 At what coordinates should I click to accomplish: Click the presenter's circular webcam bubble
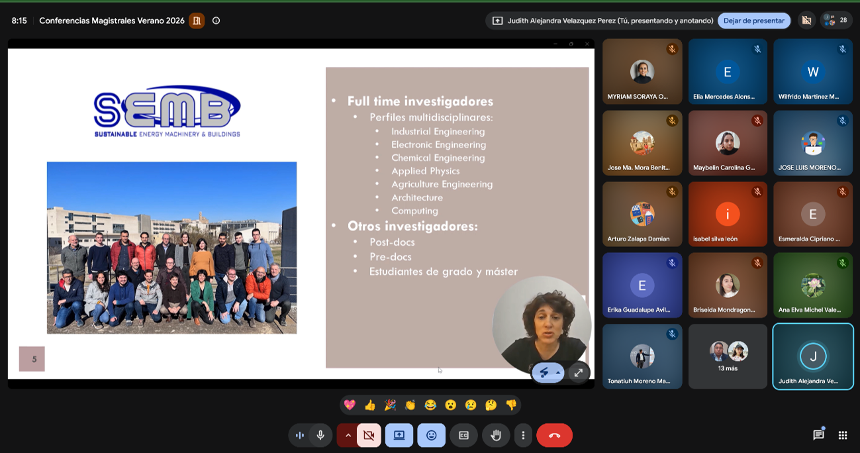point(542,326)
